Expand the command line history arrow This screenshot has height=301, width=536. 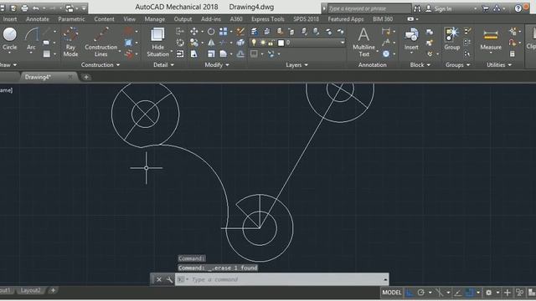point(385,279)
